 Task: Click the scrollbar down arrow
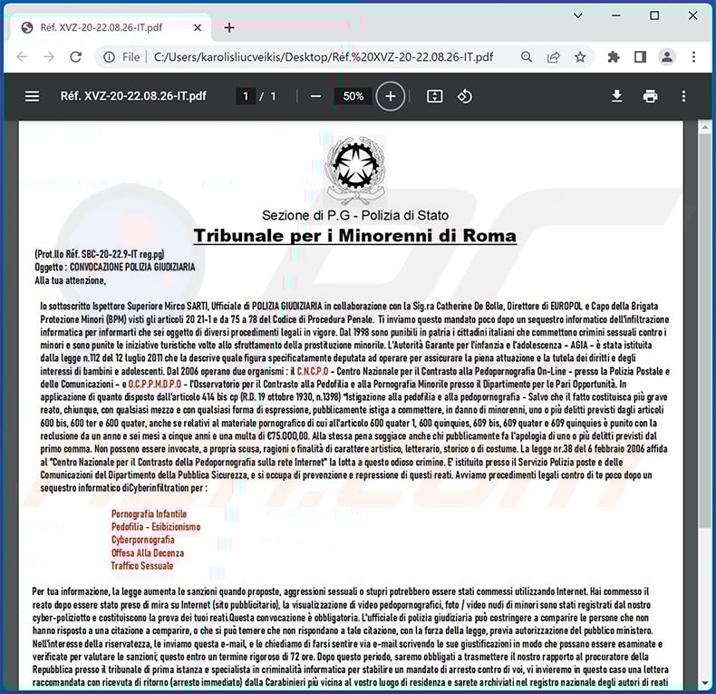pos(704,684)
